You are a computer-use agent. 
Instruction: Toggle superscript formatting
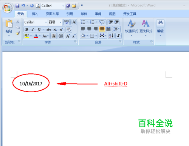coord(61,30)
